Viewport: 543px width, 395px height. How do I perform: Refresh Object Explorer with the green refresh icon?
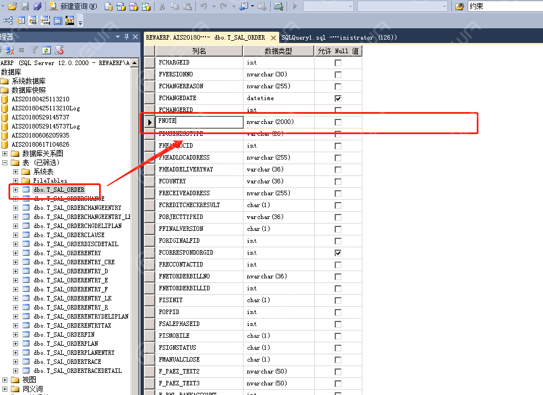pyautogui.click(x=46, y=50)
